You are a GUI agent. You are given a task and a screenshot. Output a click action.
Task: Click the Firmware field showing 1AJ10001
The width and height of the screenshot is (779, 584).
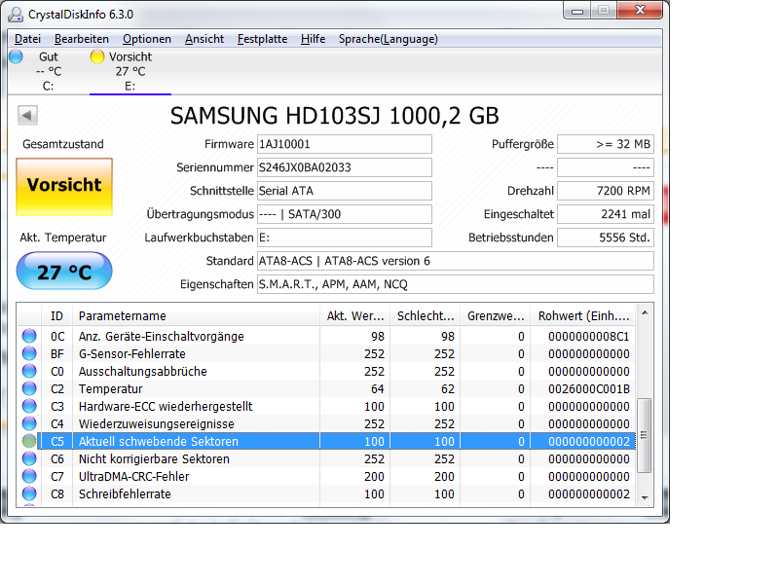click(345, 144)
